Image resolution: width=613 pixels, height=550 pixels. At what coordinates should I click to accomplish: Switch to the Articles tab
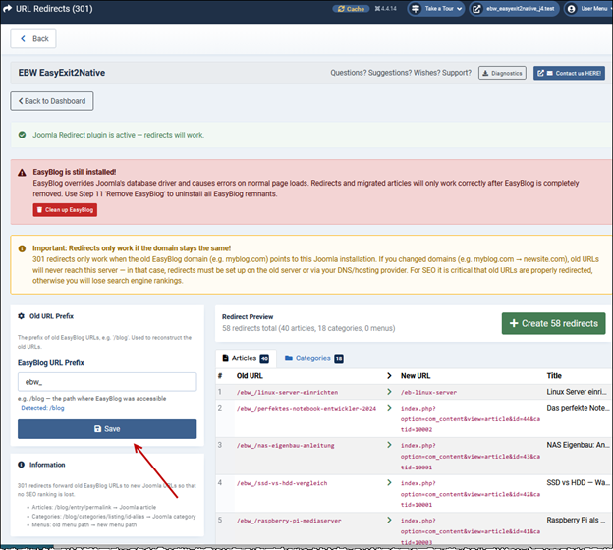pyautogui.click(x=246, y=358)
